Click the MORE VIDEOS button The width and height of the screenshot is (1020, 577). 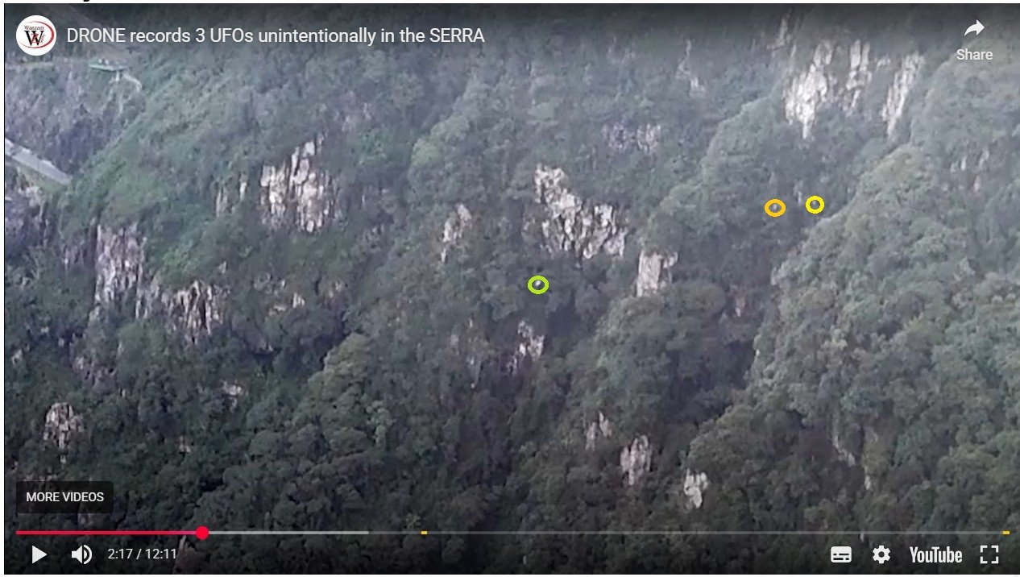click(x=65, y=497)
